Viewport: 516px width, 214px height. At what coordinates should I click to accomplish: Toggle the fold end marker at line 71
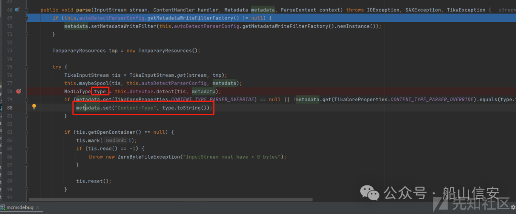(x=27, y=34)
